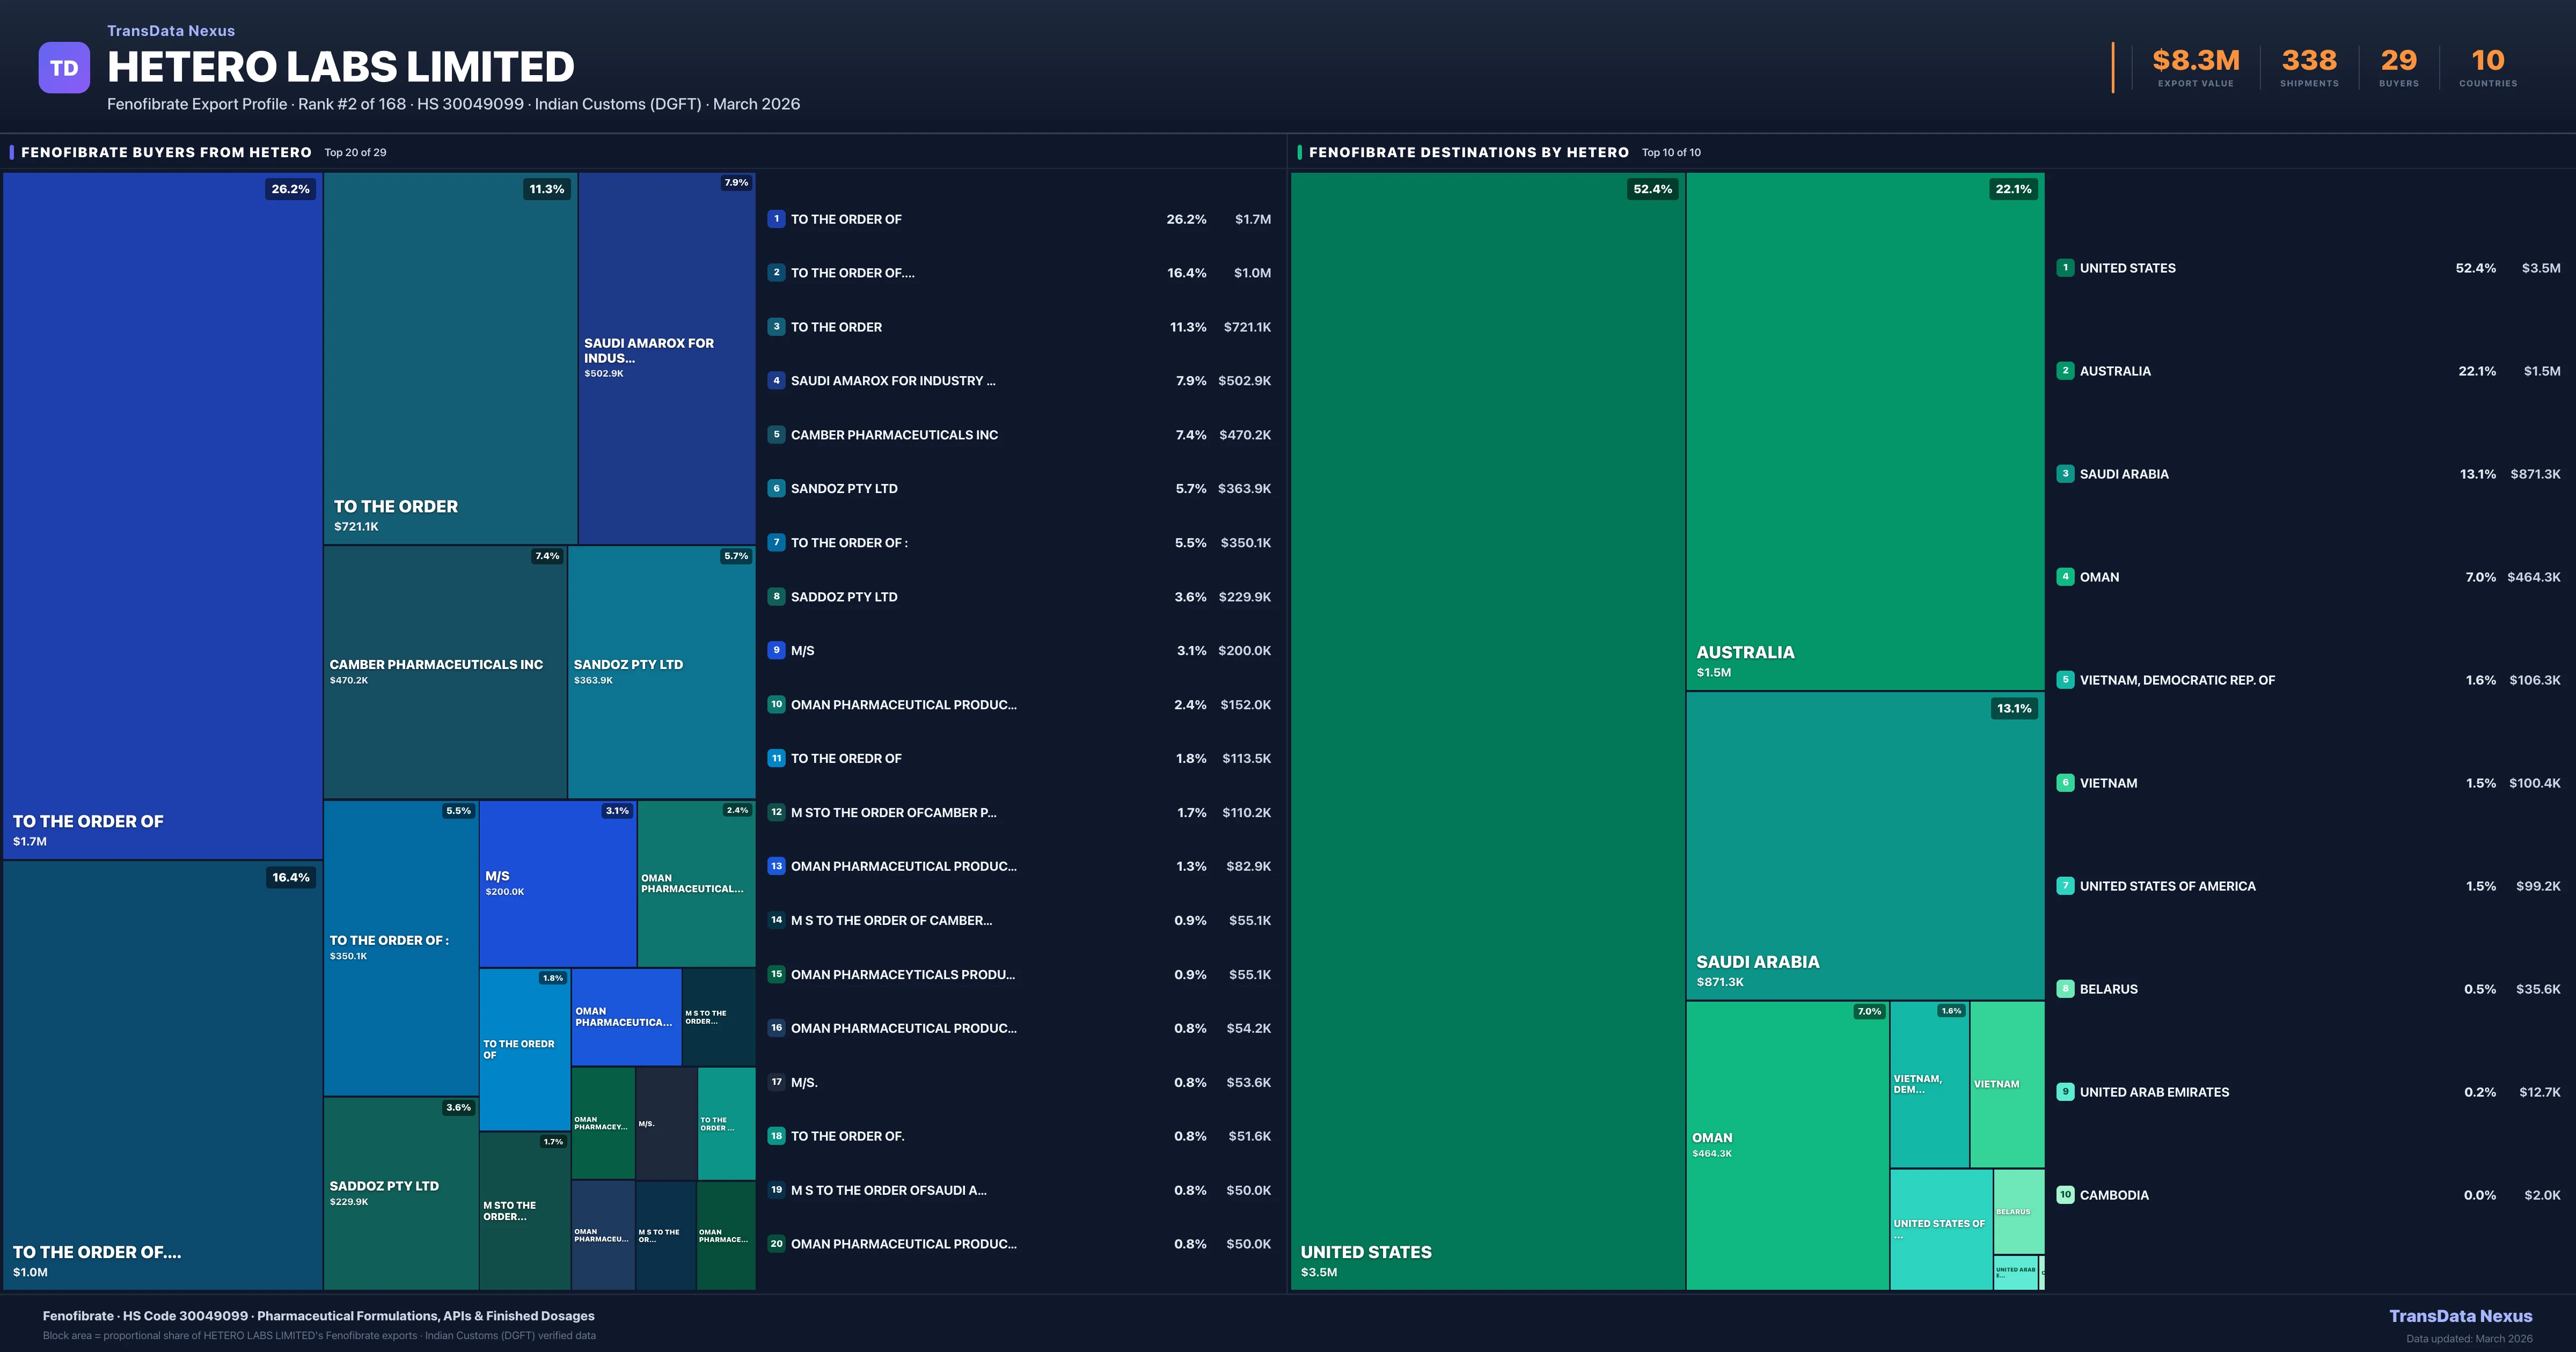This screenshot has width=2576, height=1352.
Task: Click rank badge 8 beside Belarus
Action: (2065, 989)
